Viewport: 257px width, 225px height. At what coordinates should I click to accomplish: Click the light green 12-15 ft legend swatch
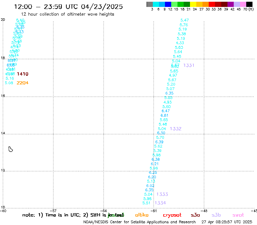pyautogui.click(x=174, y=4)
